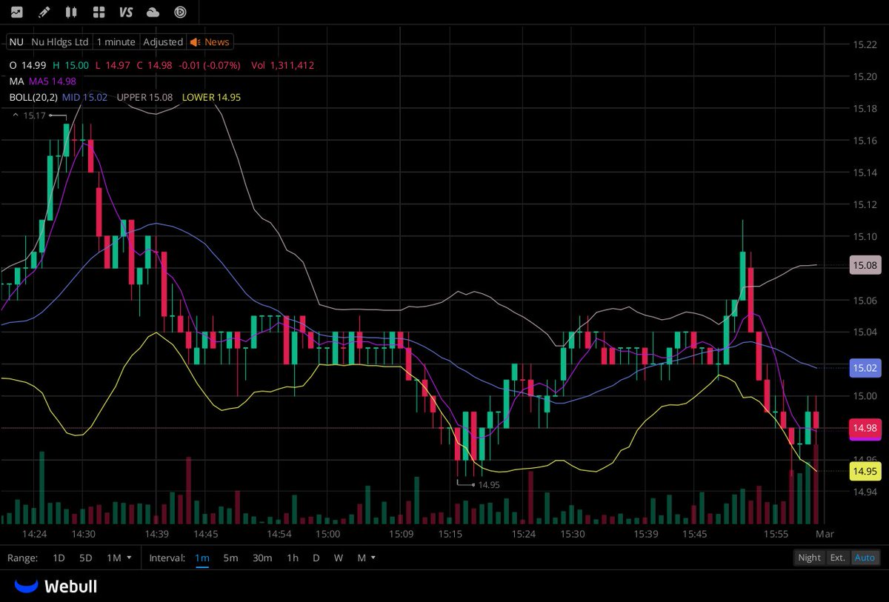The image size is (889, 602).
Task: Click the 1 minute interval label
Action: point(116,42)
